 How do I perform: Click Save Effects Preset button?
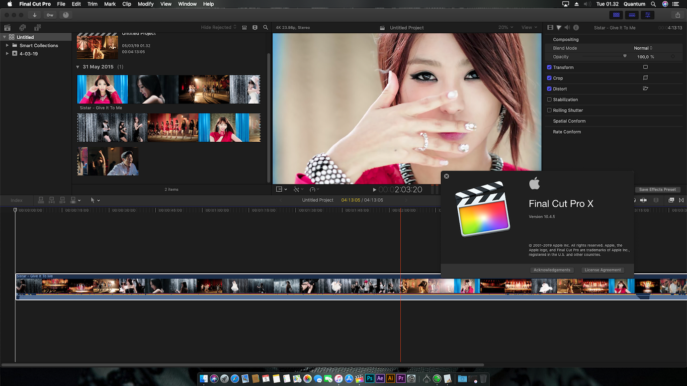(x=657, y=189)
